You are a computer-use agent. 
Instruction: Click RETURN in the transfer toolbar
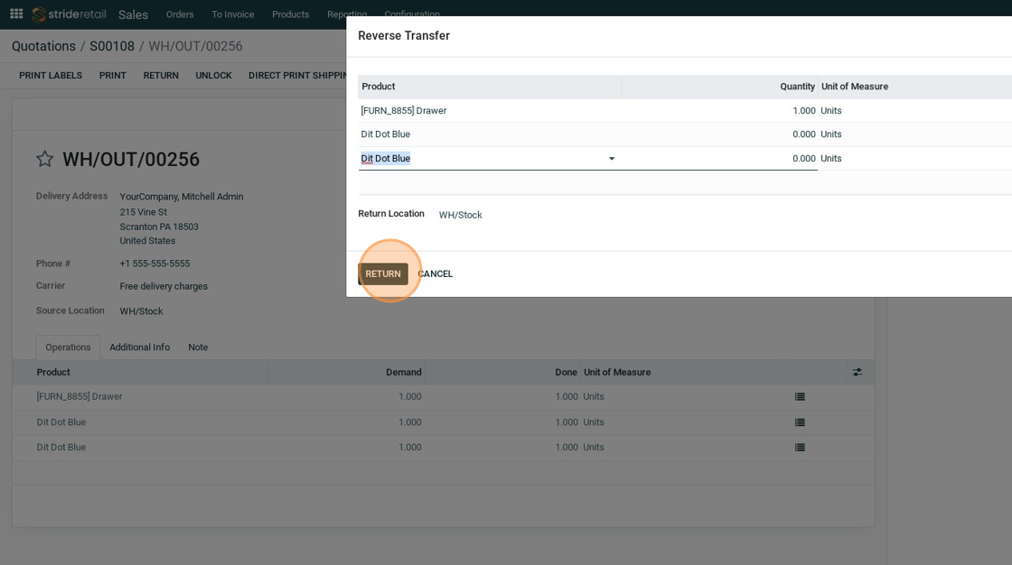coord(161,76)
